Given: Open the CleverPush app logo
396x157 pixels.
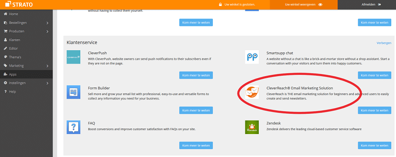Looking at the screenshot, I should 73,57.
